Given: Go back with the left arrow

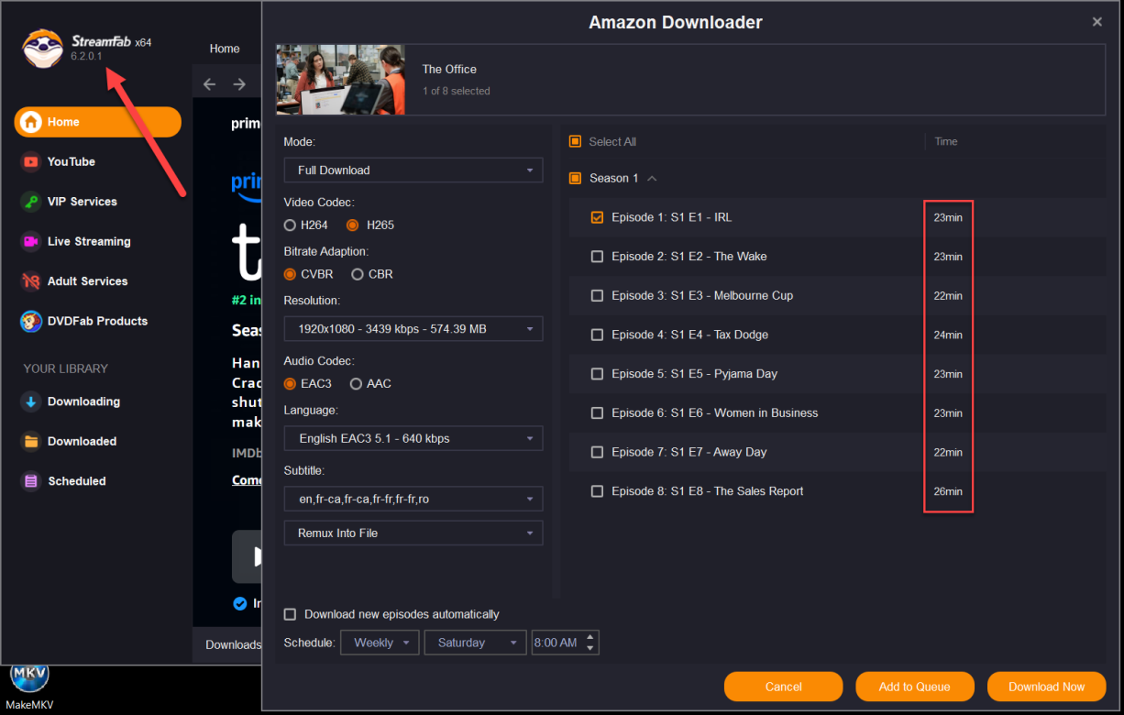Looking at the screenshot, I should [209, 84].
